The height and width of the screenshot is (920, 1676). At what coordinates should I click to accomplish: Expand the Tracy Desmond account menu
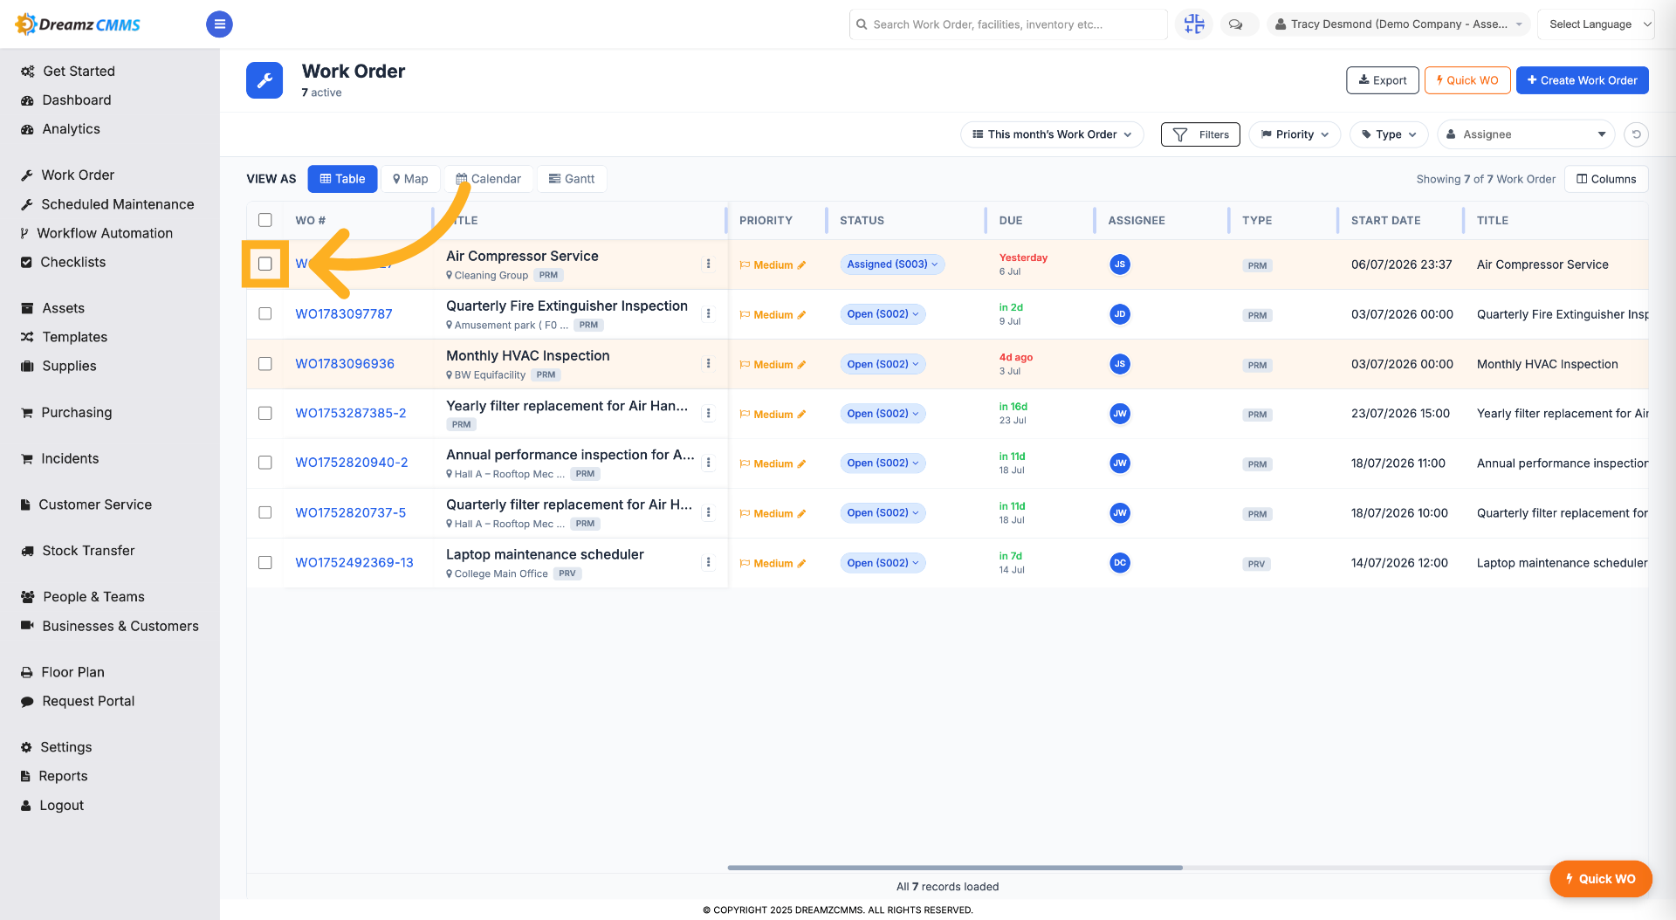pos(1398,24)
